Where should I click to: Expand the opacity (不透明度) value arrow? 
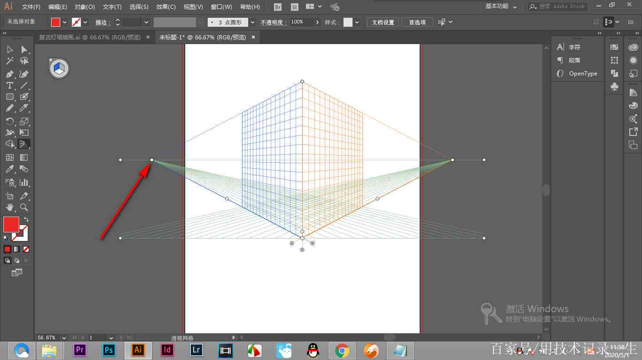point(318,22)
